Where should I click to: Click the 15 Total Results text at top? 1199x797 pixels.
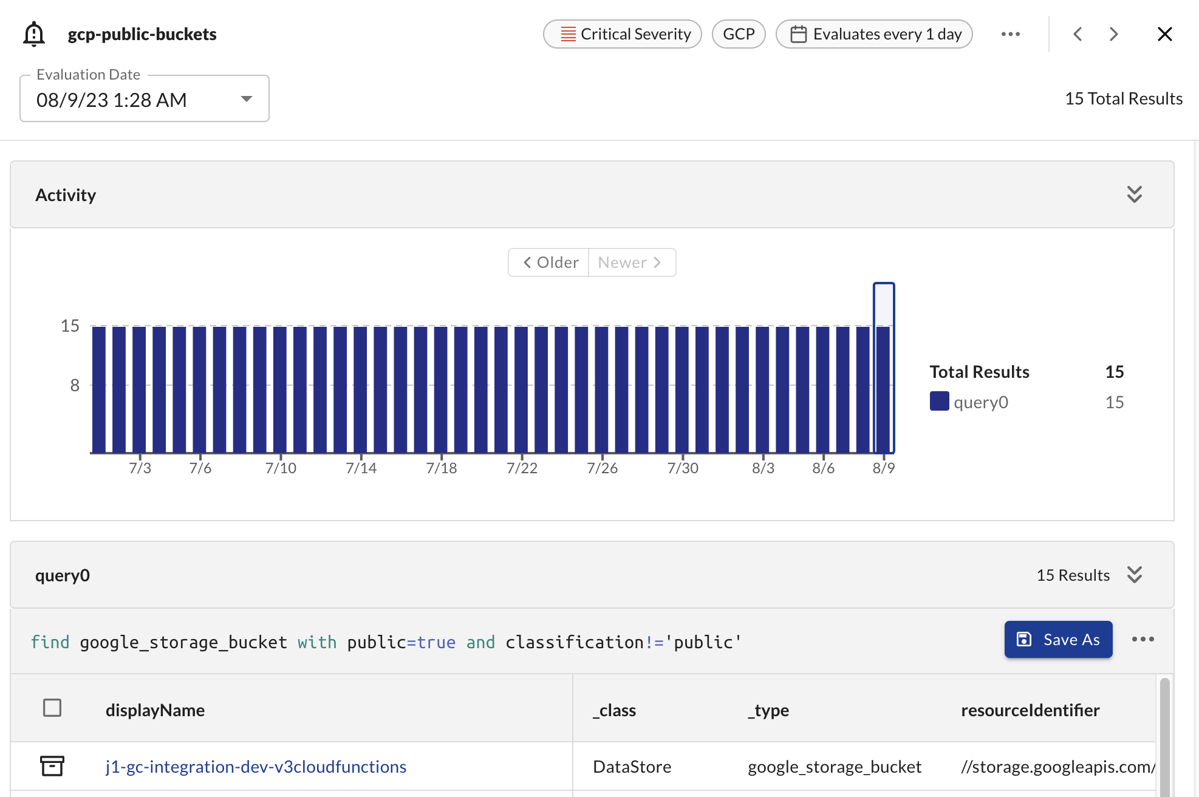point(1124,98)
